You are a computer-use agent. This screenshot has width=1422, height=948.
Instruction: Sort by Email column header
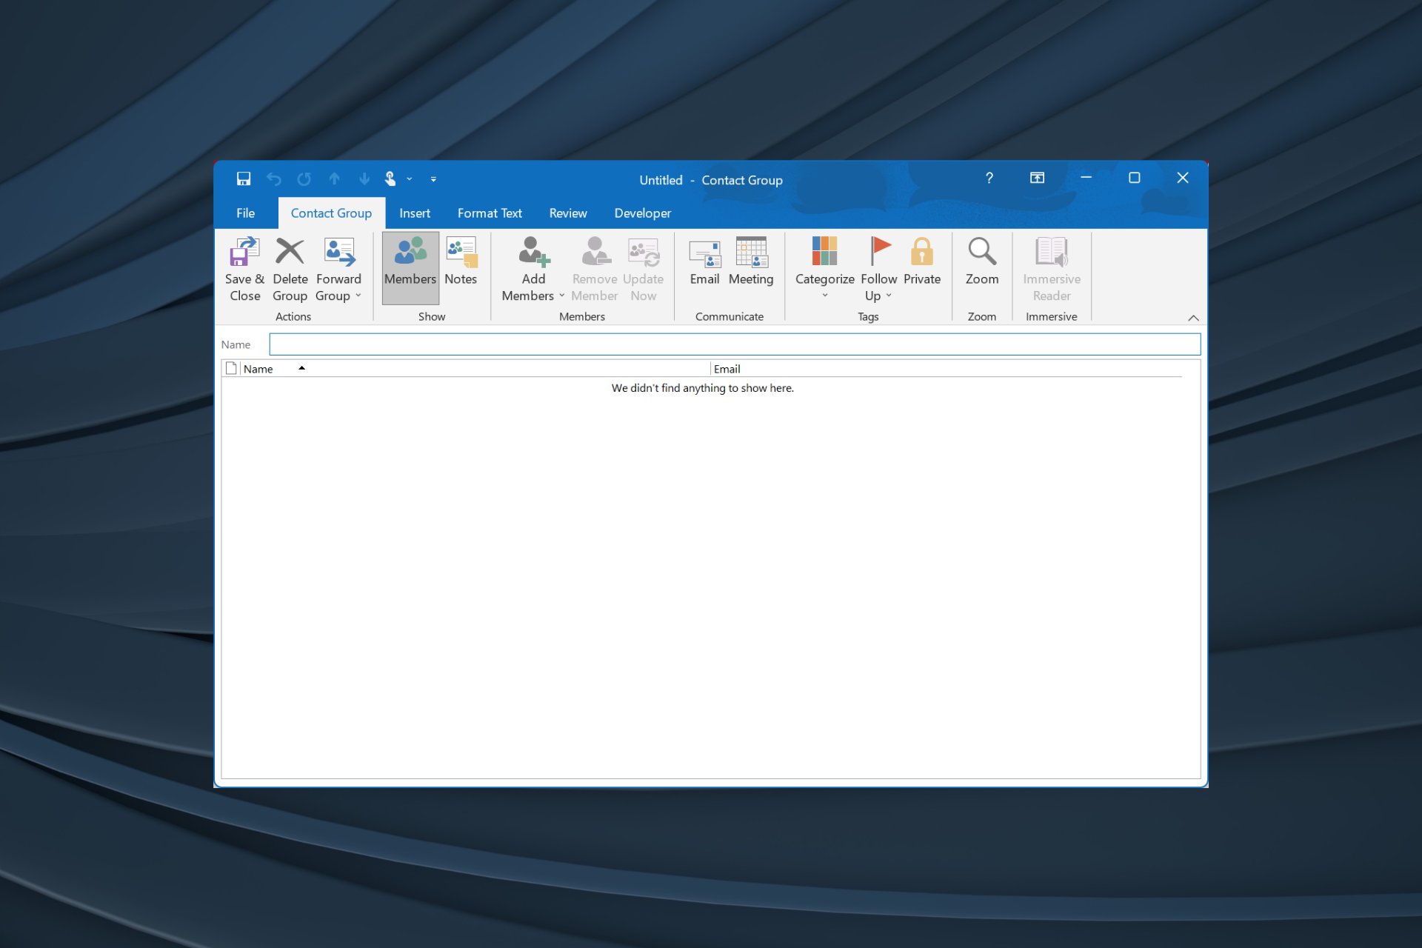tap(947, 369)
